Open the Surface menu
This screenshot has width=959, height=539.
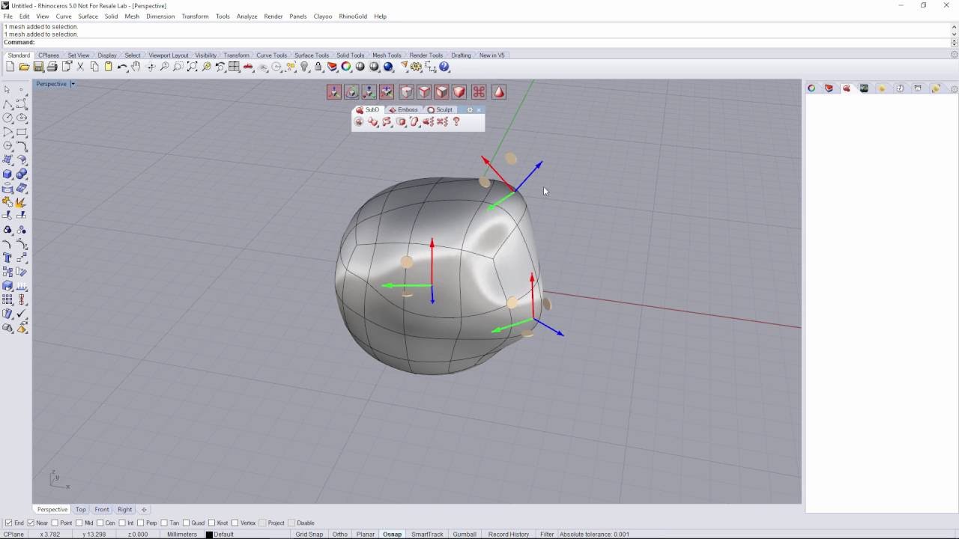coord(88,16)
